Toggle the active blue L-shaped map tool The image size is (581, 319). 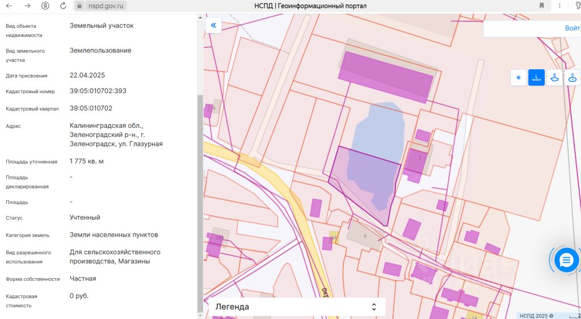(x=536, y=78)
